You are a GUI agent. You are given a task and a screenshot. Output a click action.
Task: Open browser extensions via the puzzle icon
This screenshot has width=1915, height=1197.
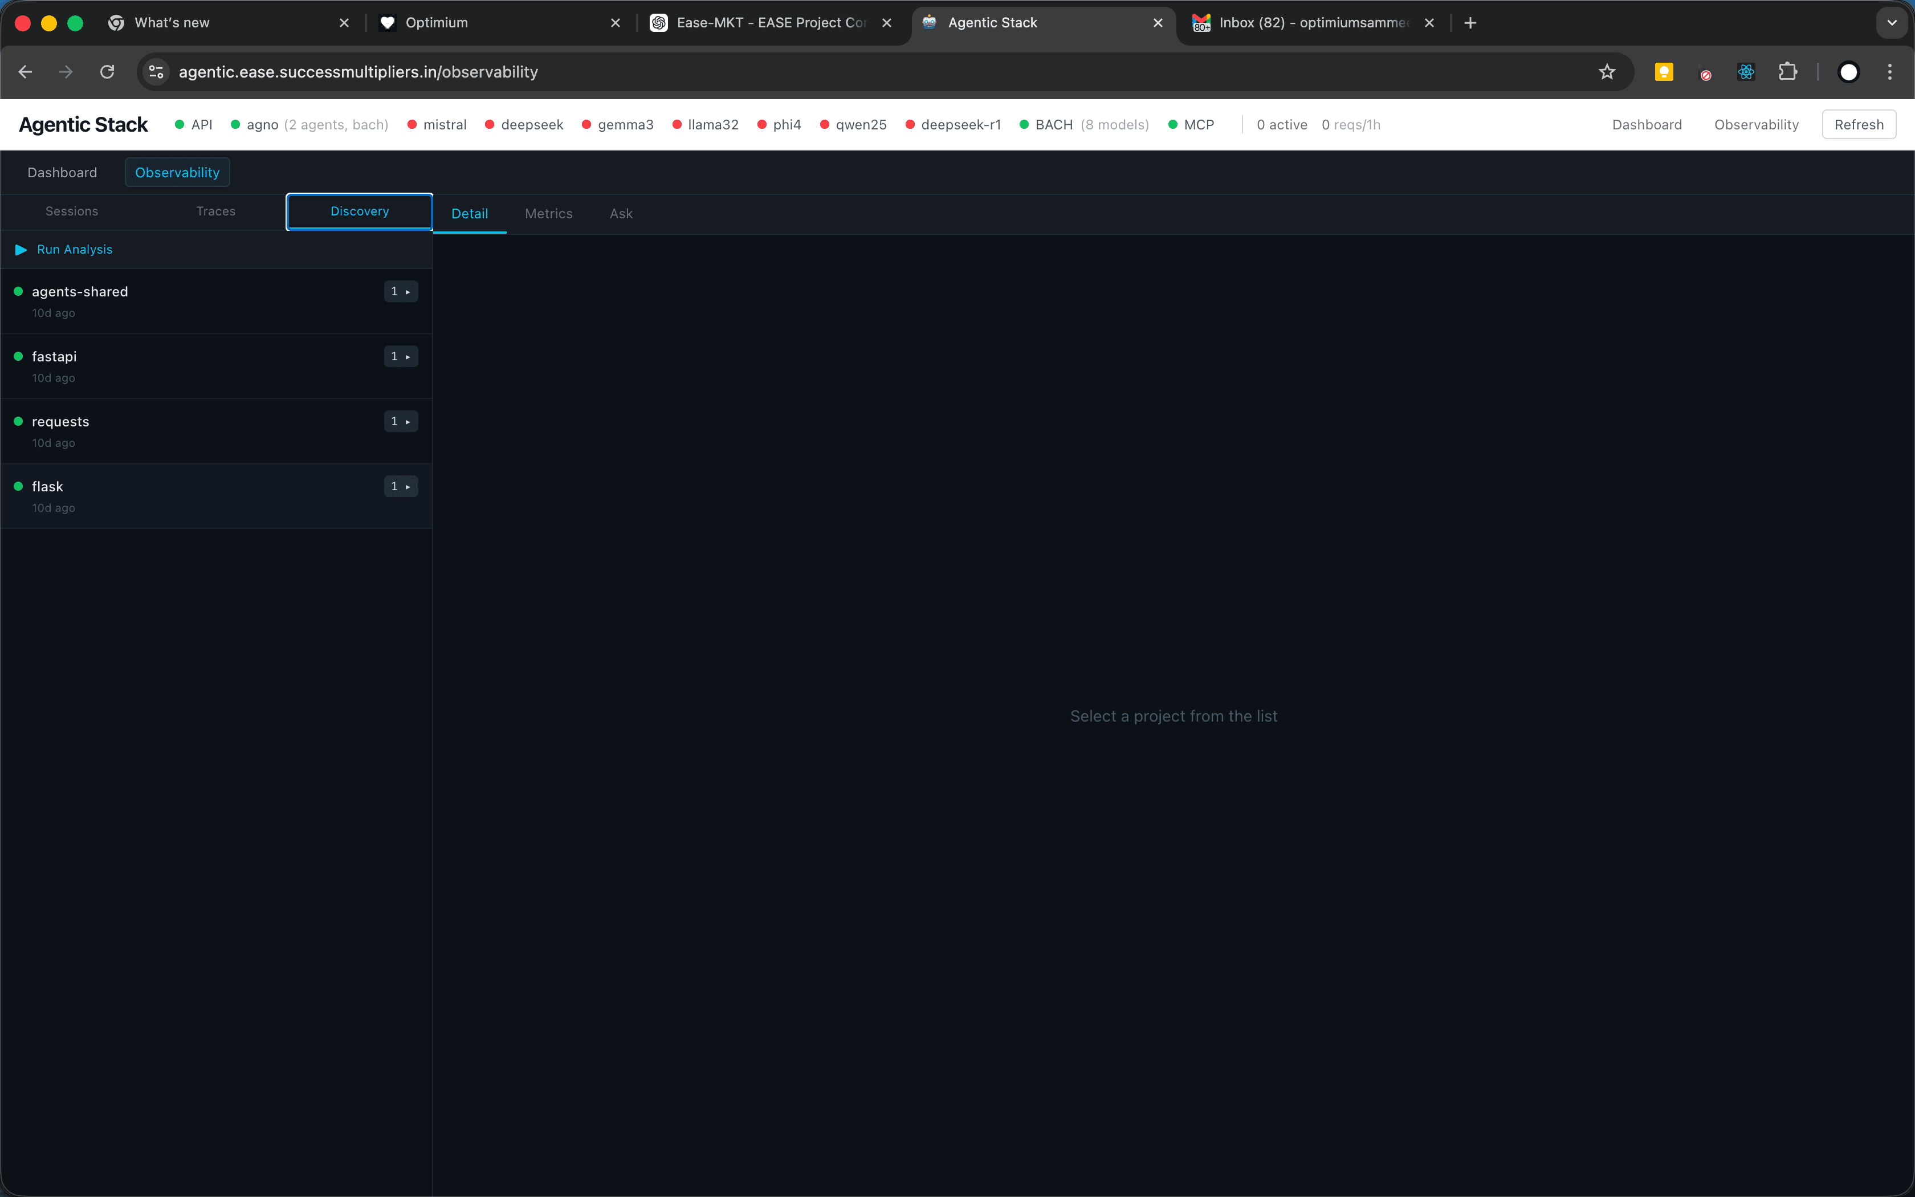click(1788, 71)
